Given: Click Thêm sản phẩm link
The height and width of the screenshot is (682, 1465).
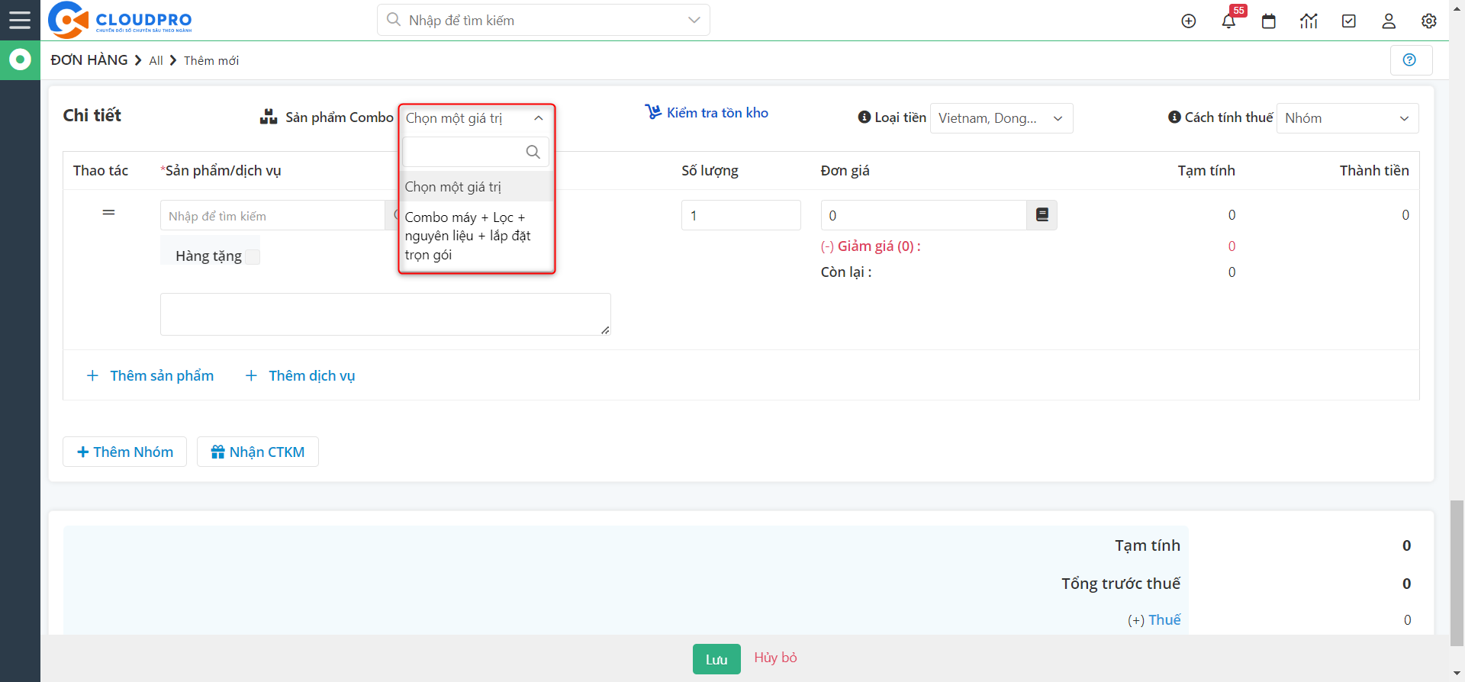Looking at the screenshot, I should point(150,376).
